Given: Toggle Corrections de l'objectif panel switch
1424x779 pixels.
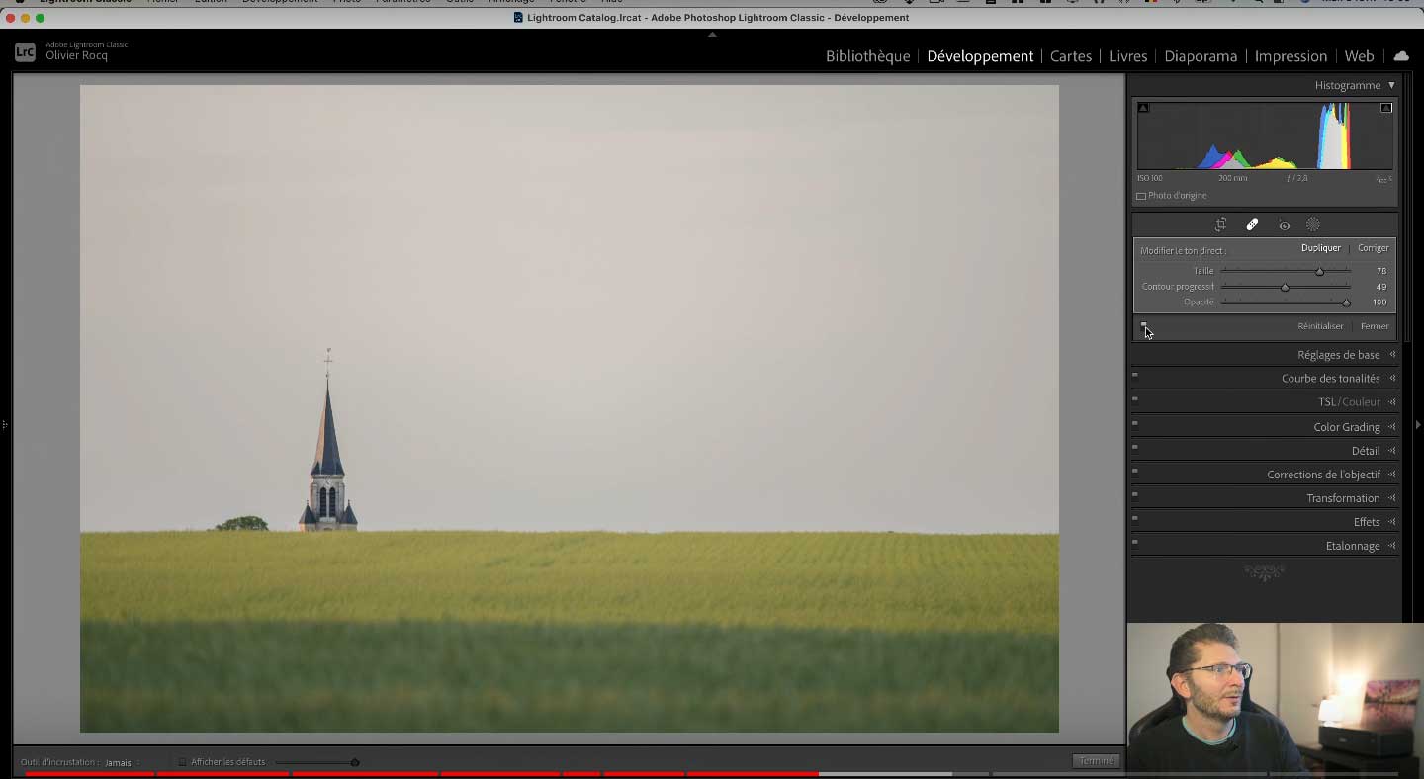Looking at the screenshot, I should 1135,471.
